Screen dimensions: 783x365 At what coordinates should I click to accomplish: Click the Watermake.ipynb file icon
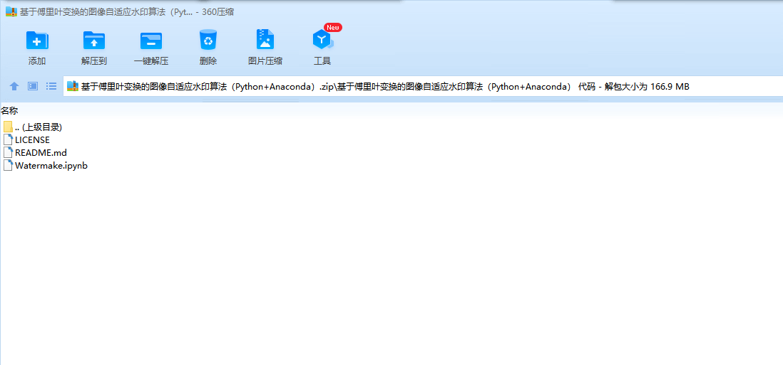pos(8,166)
